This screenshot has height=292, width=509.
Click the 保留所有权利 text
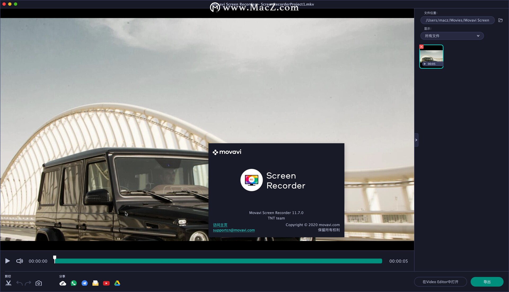pyautogui.click(x=329, y=230)
